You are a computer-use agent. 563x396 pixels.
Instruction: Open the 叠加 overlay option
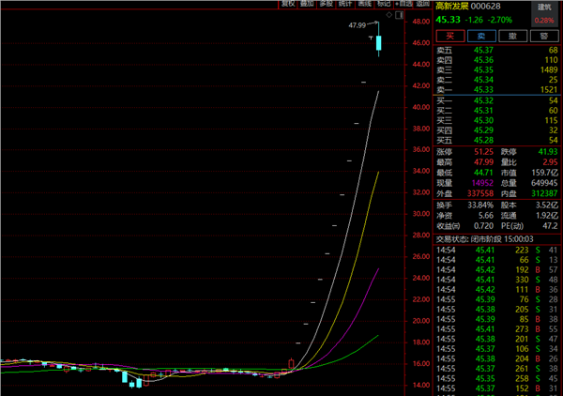click(x=307, y=4)
